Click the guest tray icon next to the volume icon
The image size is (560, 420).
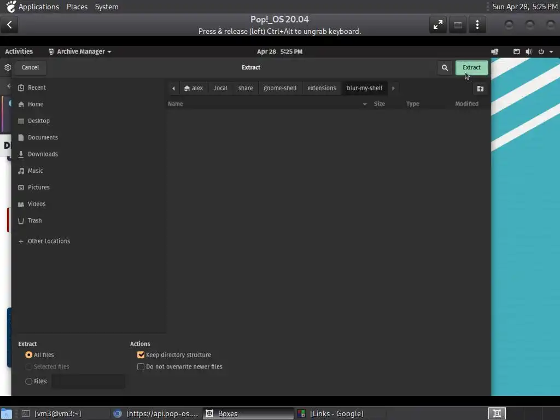[x=516, y=52]
